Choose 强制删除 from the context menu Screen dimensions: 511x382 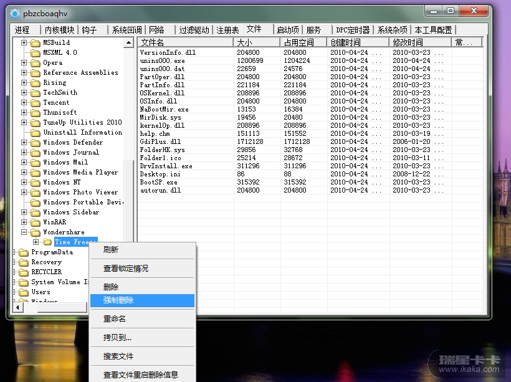pos(118,300)
